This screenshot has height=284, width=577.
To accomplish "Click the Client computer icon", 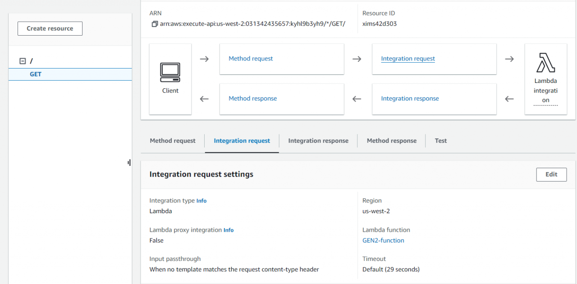I will pyautogui.click(x=170, y=72).
